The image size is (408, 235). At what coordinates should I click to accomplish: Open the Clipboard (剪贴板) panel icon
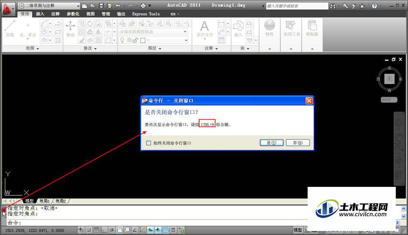(x=312, y=28)
